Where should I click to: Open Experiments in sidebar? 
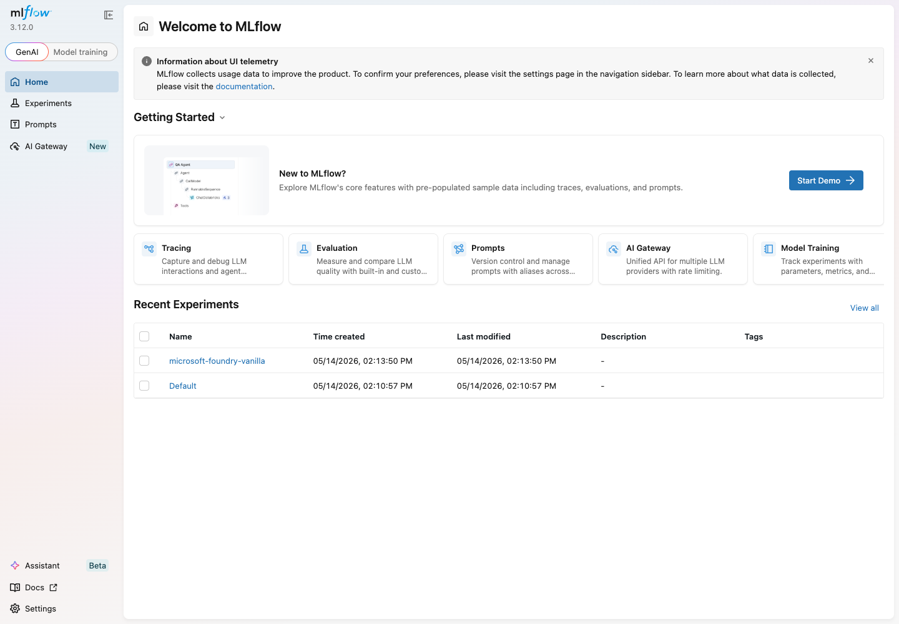coord(62,103)
